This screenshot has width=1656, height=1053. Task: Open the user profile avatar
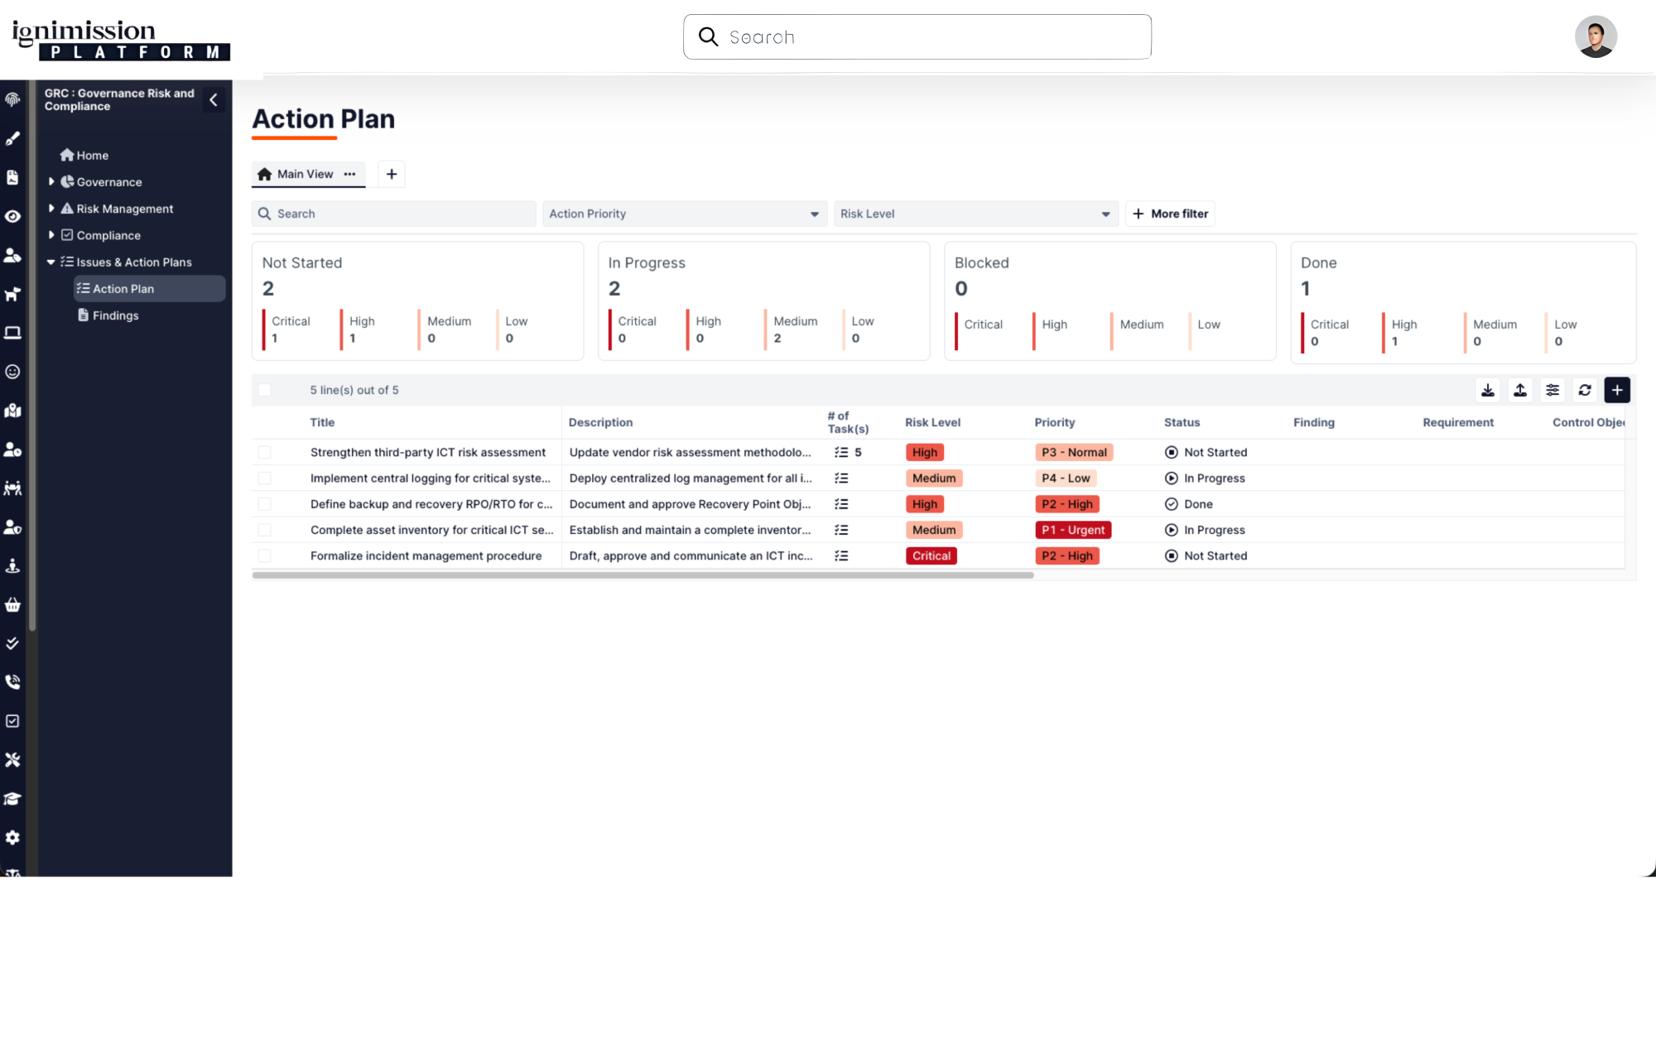coord(1595,37)
